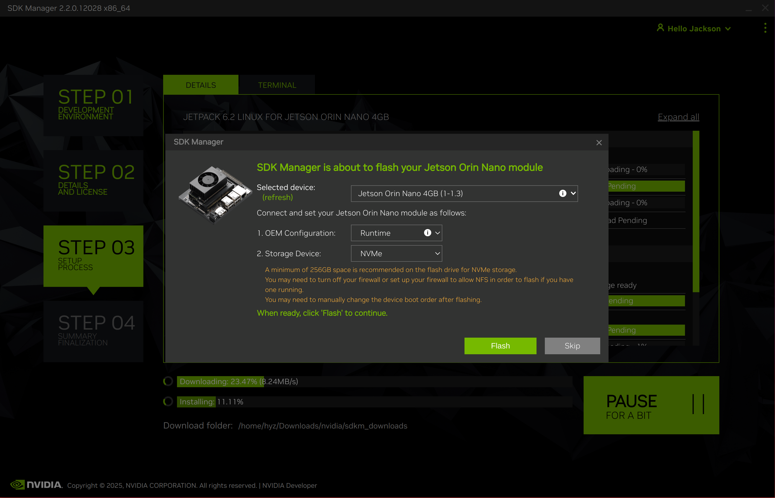
Task: Click the NVIDIA logo in footer
Action: (x=37, y=485)
